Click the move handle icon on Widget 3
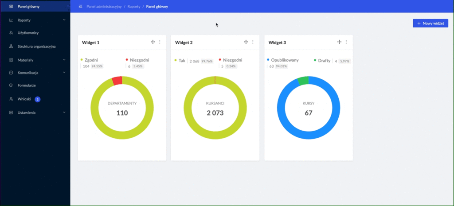 pos(339,42)
